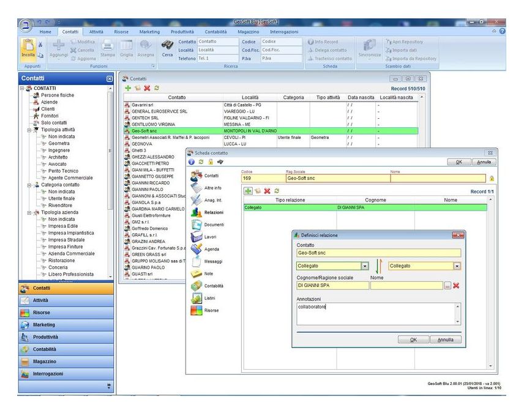Click the Assegna icon in the ribbon
The height and width of the screenshot is (415, 524).
pos(146,45)
